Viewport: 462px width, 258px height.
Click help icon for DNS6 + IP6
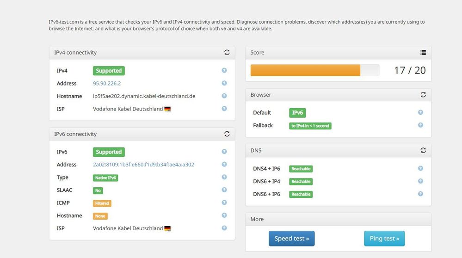420,194
